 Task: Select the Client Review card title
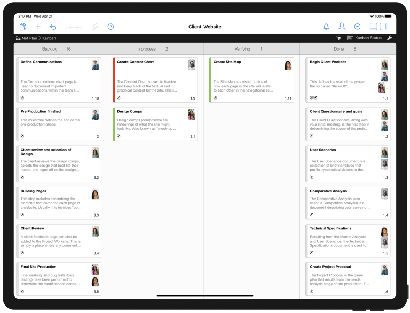point(33,228)
